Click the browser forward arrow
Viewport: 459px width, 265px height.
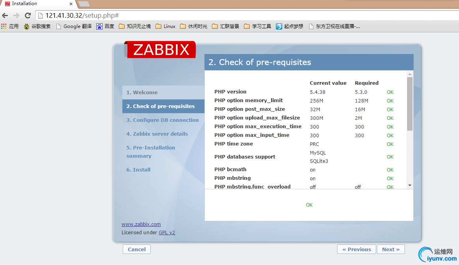coord(17,15)
